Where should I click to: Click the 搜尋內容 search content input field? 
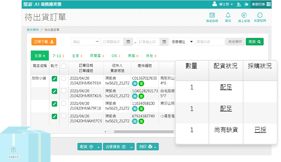[x=210, y=42]
